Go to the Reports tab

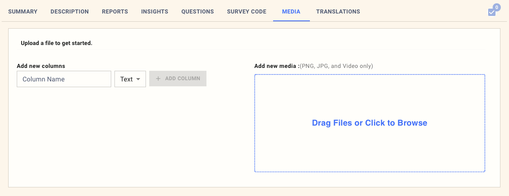(x=115, y=11)
